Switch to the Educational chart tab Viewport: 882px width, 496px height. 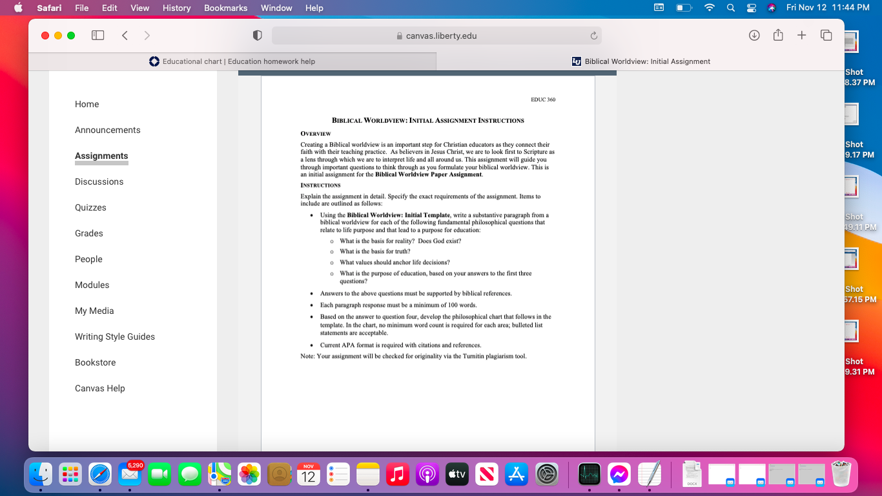coord(232,61)
